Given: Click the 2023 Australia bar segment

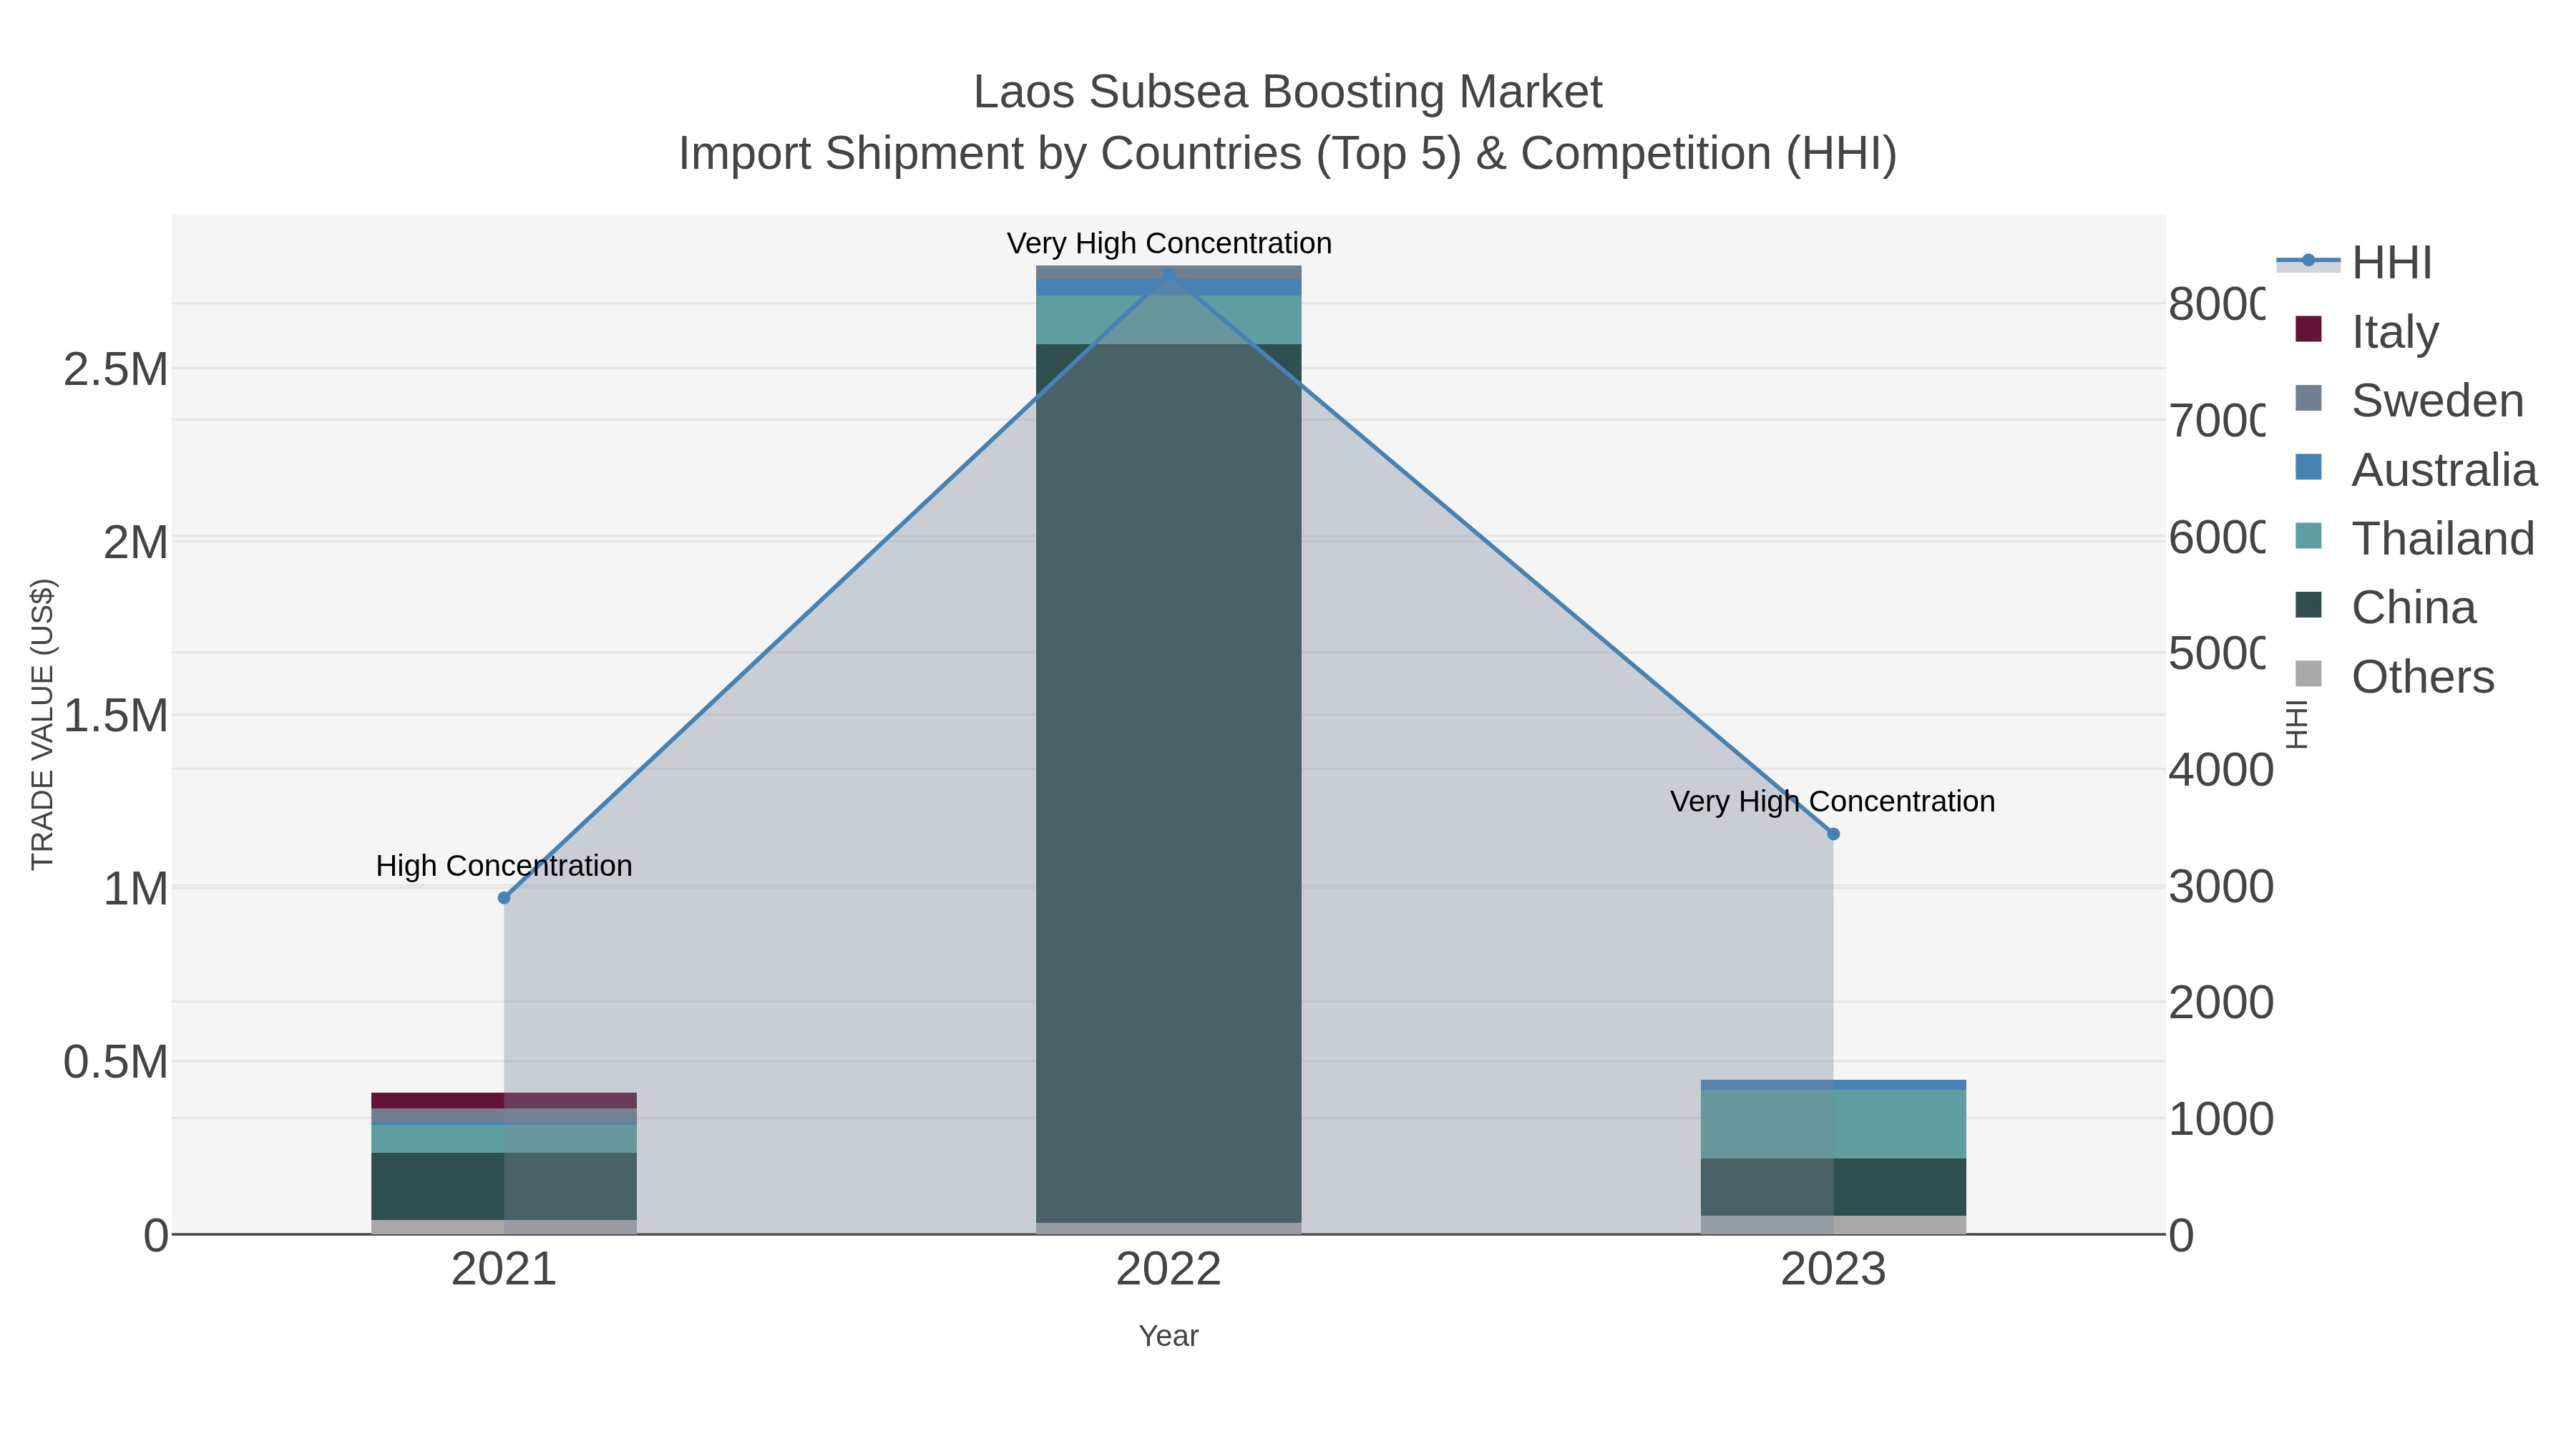Looking at the screenshot, I should point(1833,1085).
